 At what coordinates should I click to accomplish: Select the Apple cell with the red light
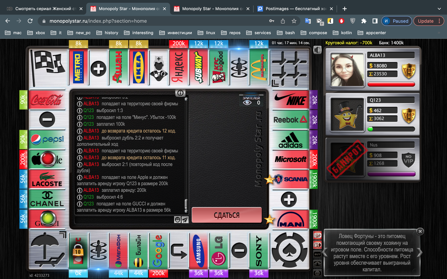(x=47, y=159)
